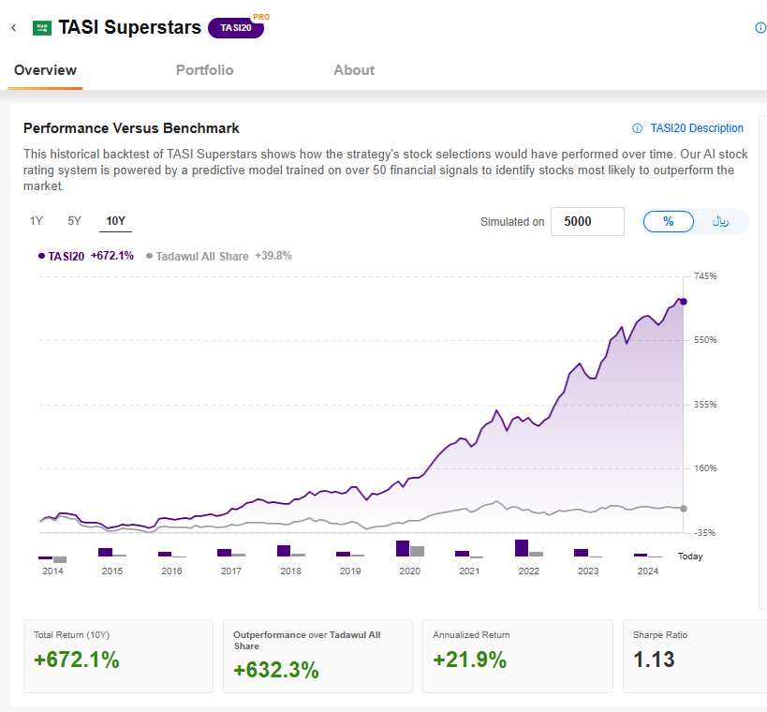Switch to the Overview tab
This screenshot has width=767, height=712.
pyautogui.click(x=45, y=70)
